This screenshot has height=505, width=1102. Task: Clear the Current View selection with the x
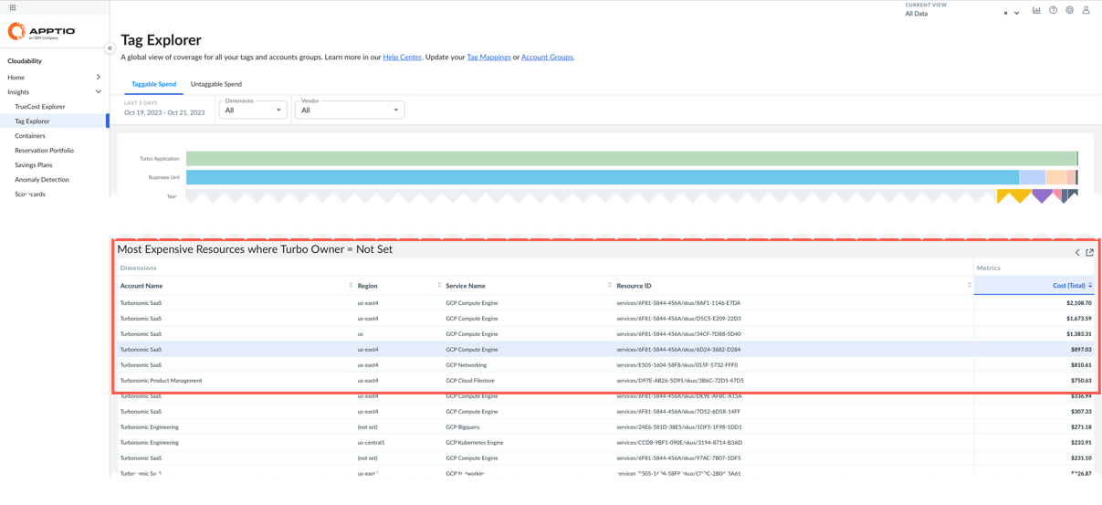point(1005,14)
